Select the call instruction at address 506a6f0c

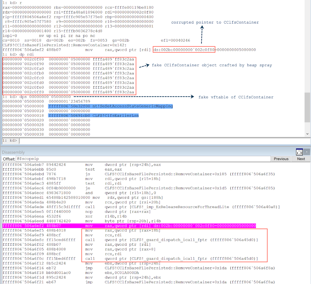click(x=130, y=259)
